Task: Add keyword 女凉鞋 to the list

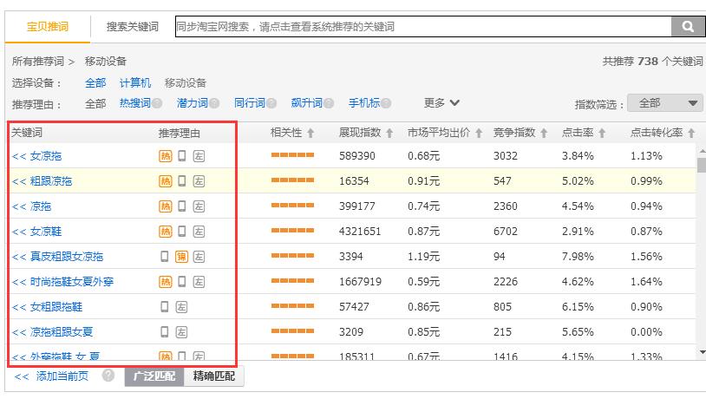Action: tap(36, 232)
